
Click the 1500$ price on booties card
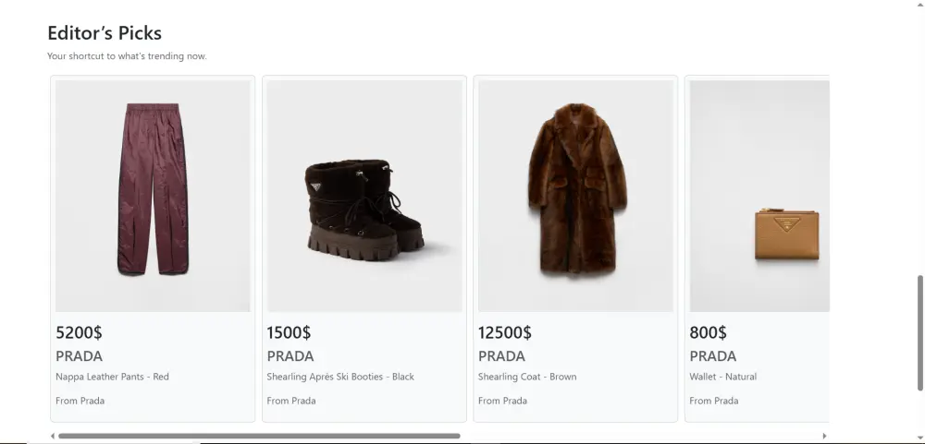coord(289,332)
